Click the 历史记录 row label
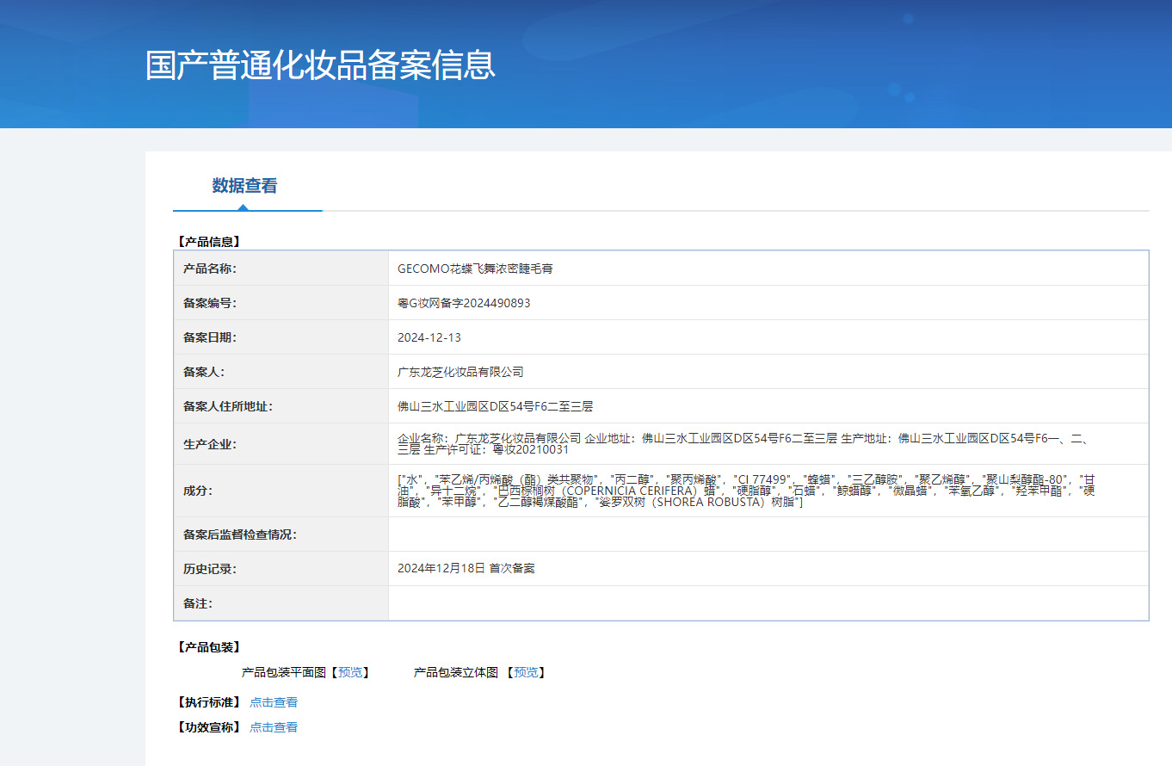The height and width of the screenshot is (766, 1172). [209, 569]
